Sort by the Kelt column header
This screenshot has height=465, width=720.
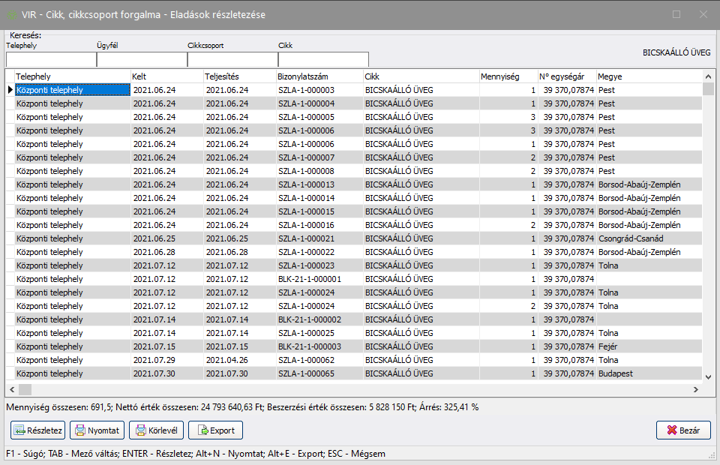click(x=166, y=76)
